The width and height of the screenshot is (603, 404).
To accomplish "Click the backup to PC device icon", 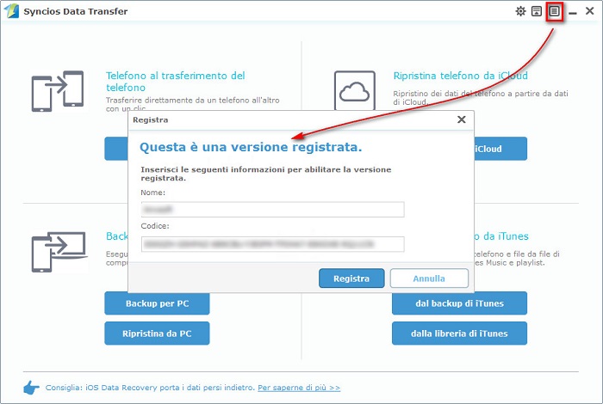I will [59, 252].
